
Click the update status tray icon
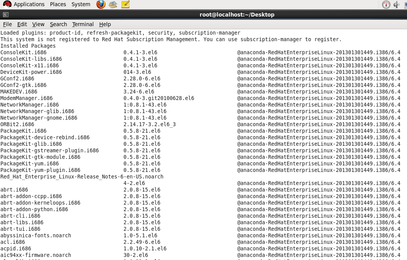pos(386,5)
